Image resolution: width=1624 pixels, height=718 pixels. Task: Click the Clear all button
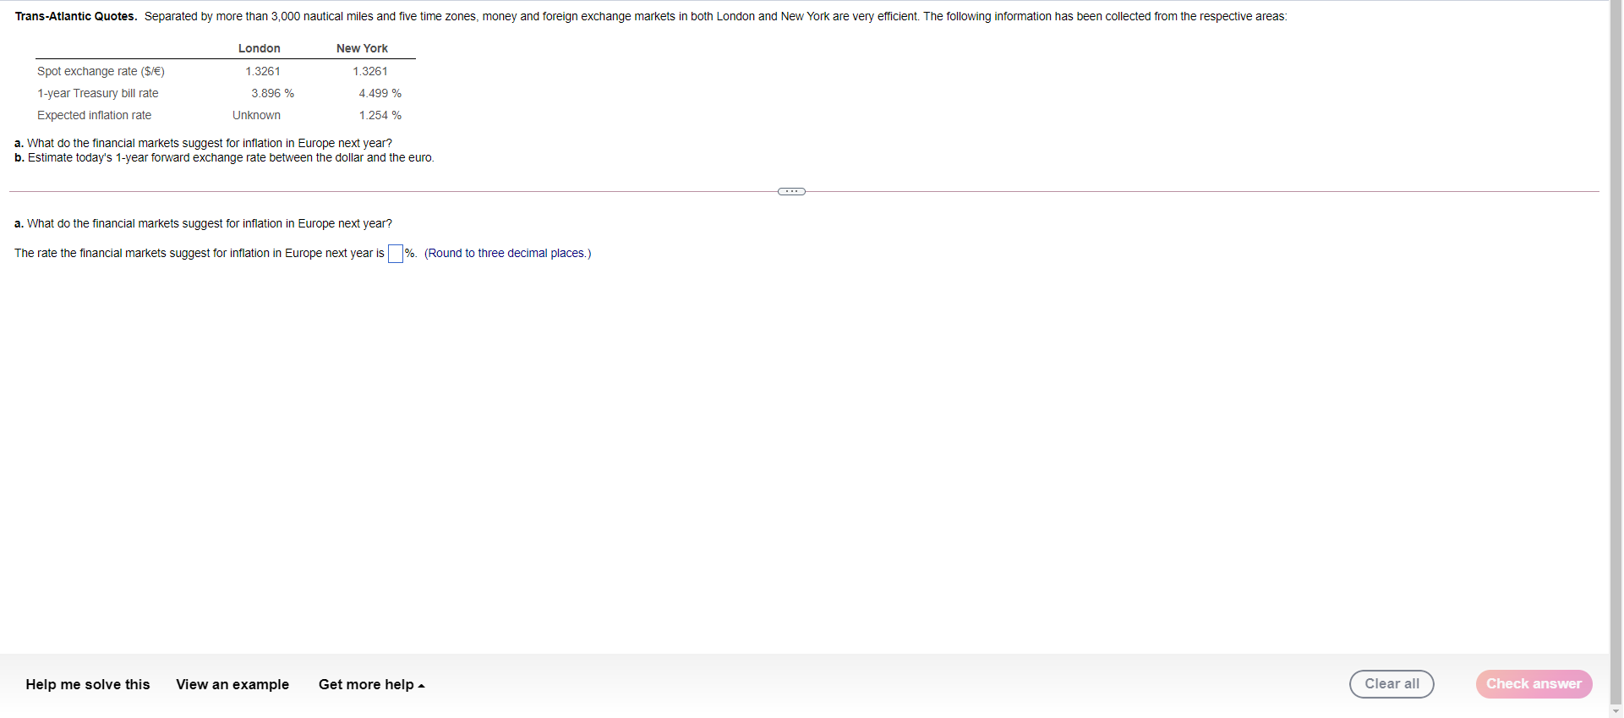tap(1392, 684)
